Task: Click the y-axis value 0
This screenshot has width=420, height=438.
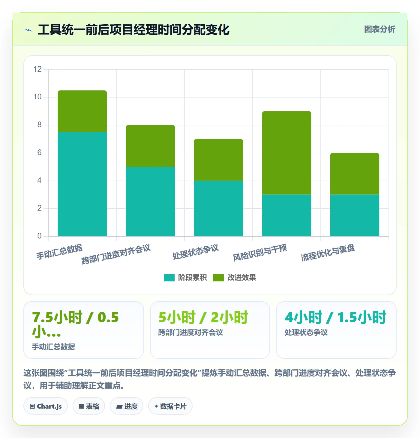Action: point(39,236)
